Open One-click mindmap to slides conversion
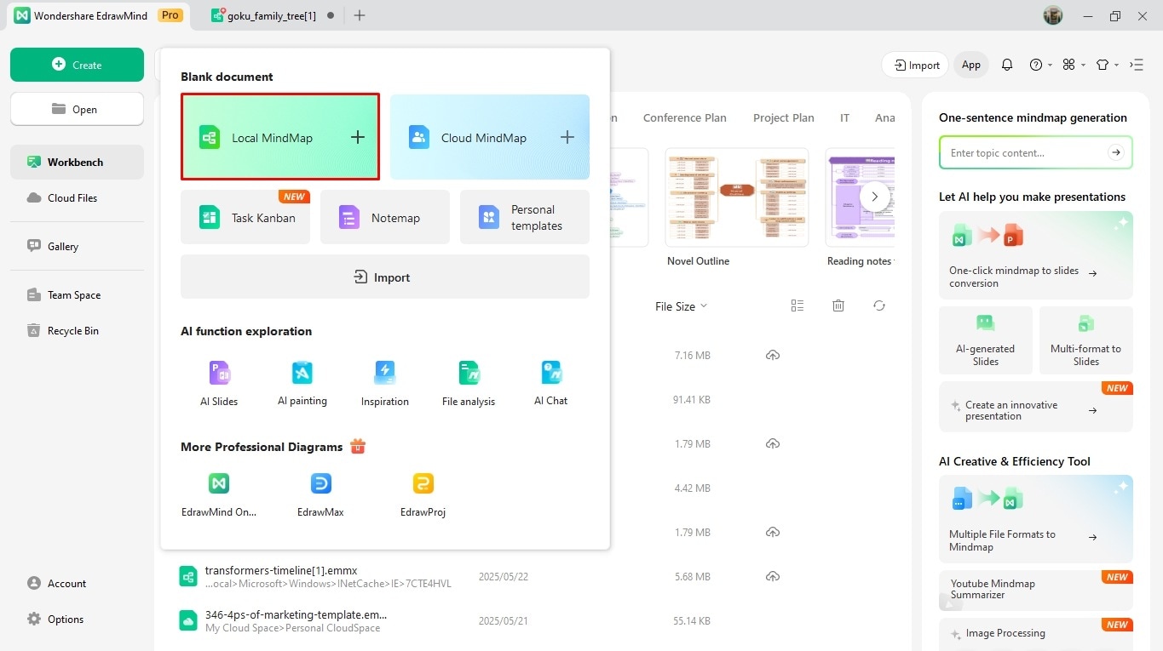This screenshot has height=651, width=1163. [x=1036, y=255]
